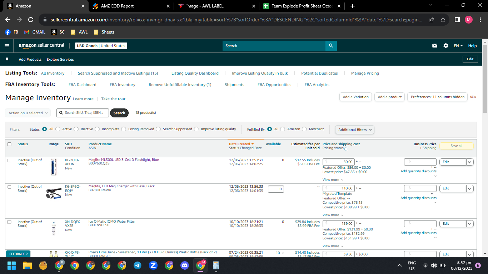Tick the select-all checkbox in table header
Viewport: 488px width, 274px height.
coord(9,144)
